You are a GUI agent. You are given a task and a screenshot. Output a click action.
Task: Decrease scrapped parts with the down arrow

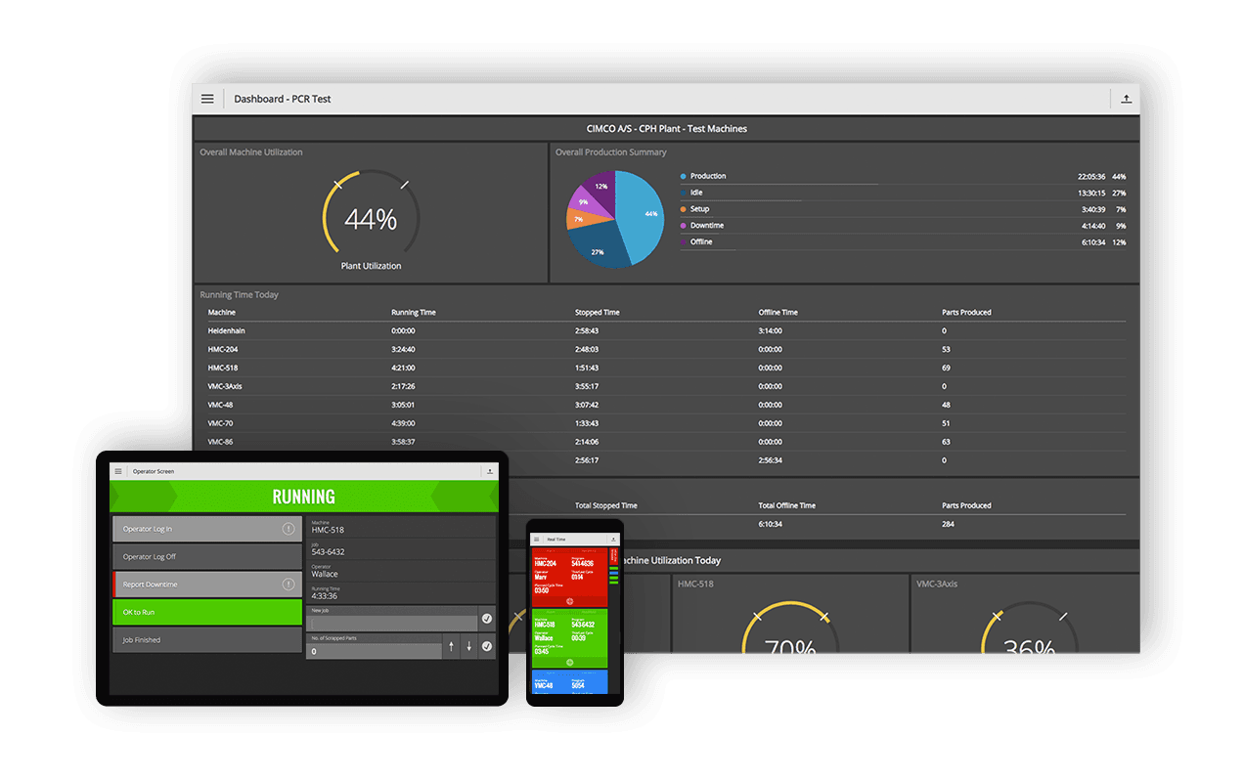coord(468,646)
